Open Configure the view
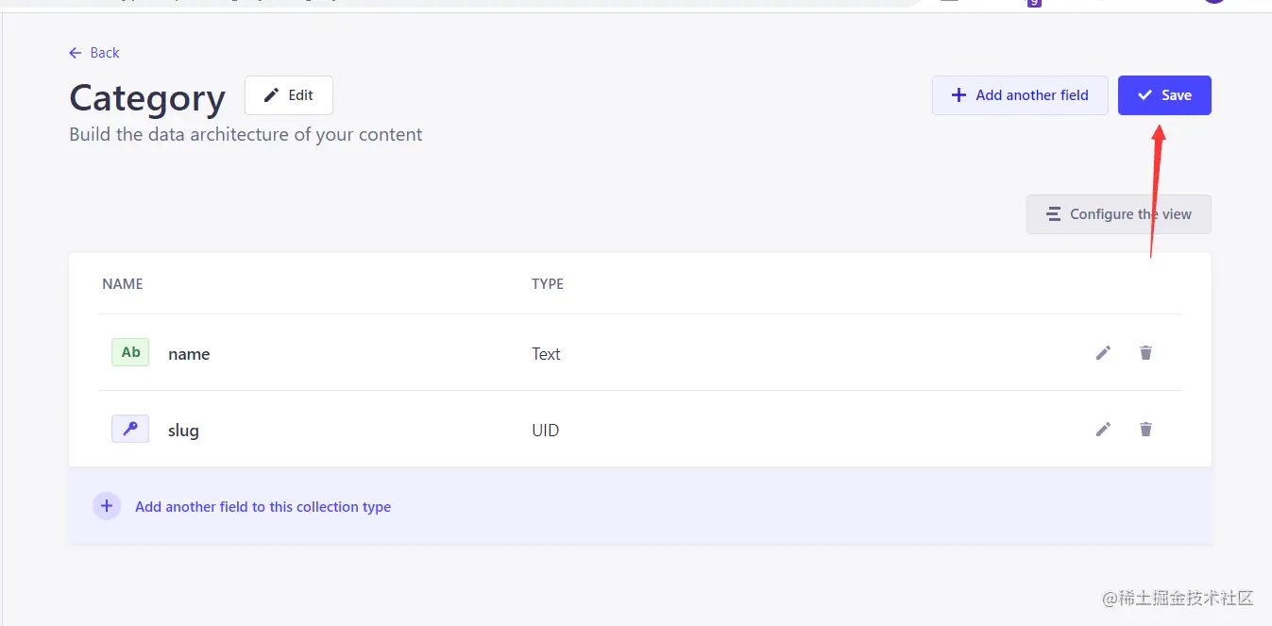The image size is (1272, 626). click(x=1118, y=214)
